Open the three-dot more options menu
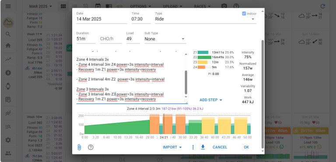Viewport: 336px width, 162px height. [x=193, y=147]
